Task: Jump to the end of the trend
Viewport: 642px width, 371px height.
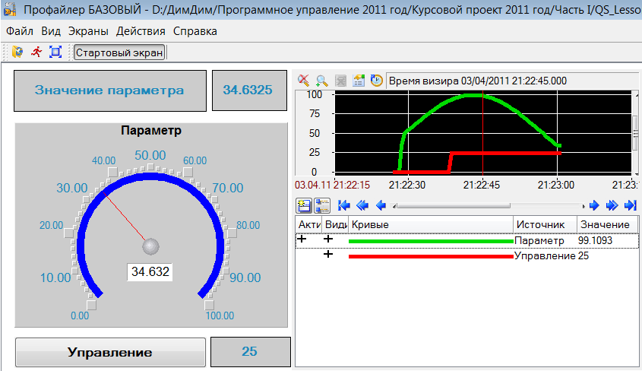Action: click(631, 205)
